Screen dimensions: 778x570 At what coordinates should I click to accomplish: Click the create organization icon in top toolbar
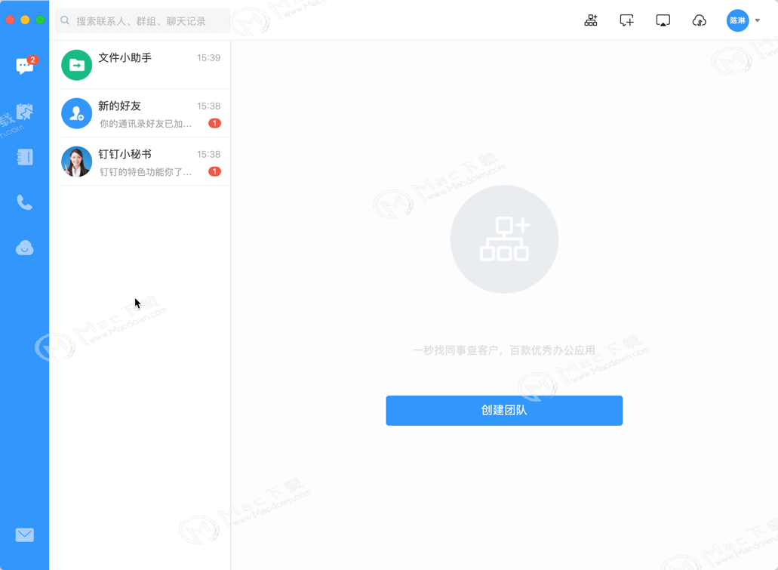(x=590, y=20)
